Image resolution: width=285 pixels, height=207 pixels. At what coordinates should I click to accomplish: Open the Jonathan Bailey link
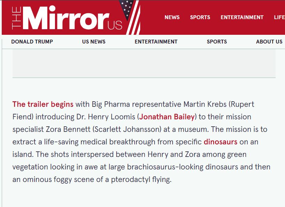(x=167, y=117)
